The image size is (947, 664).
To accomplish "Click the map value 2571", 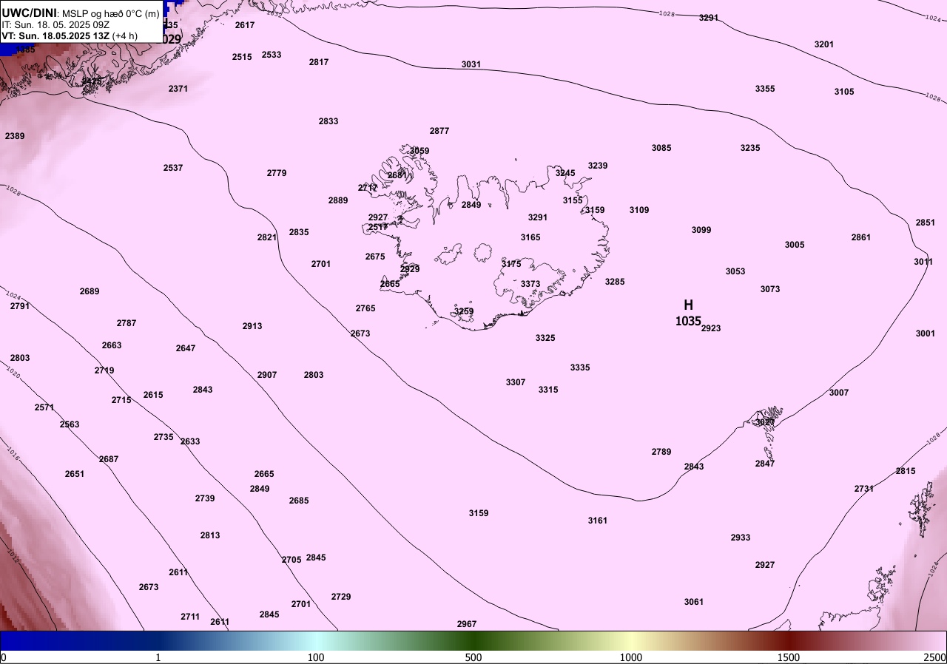I will click(x=44, y=407).
